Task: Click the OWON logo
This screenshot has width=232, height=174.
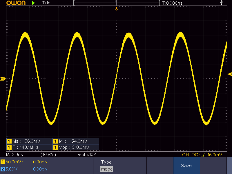Action: [16, 3]
